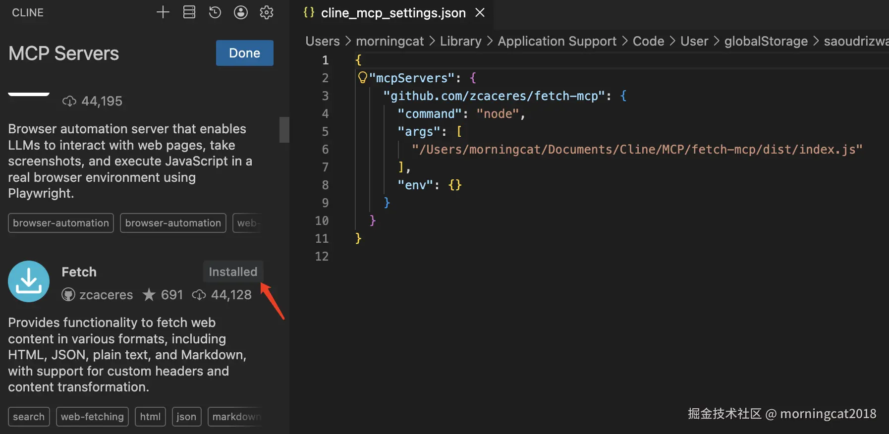Click the "node" value in the JSON
Screen dimensions: 889x434
(x=498, y=114)
